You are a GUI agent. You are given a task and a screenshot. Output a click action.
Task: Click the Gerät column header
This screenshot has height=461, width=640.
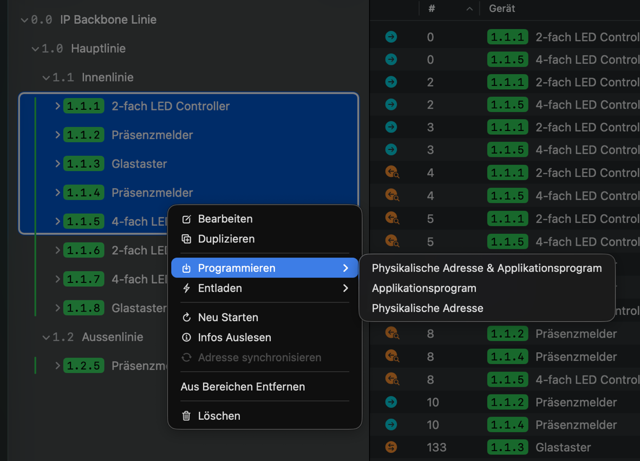coord(502,9)
